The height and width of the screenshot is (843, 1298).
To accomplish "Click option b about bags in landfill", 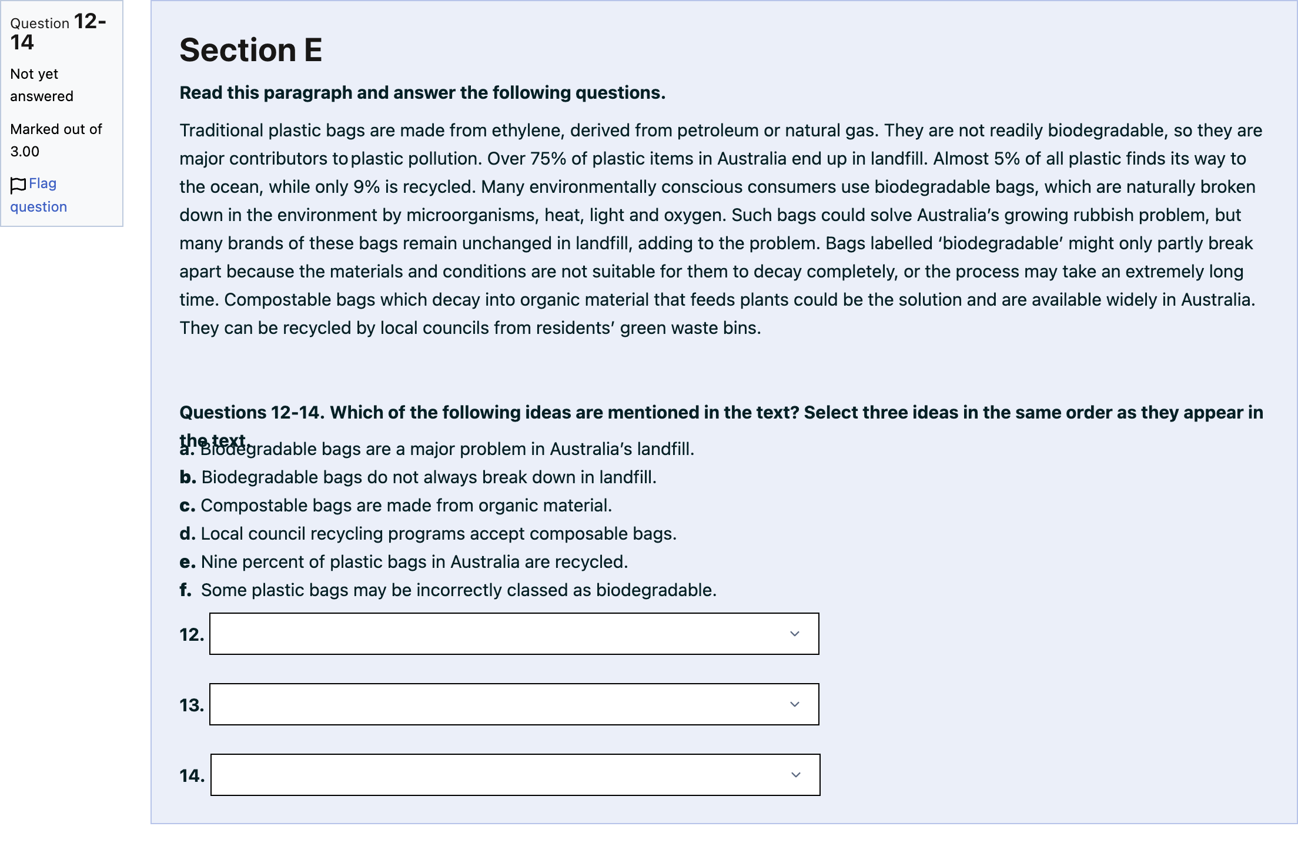I will pyautogui.click(x=418, y=477).
